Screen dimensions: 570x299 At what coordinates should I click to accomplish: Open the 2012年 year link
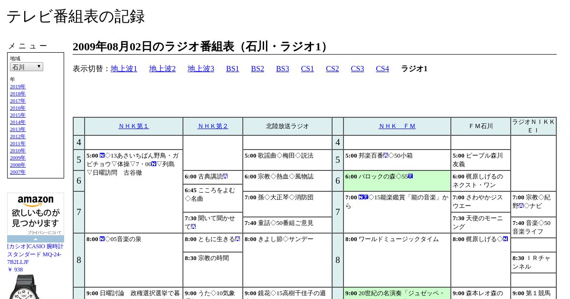(x=18, y=136)
